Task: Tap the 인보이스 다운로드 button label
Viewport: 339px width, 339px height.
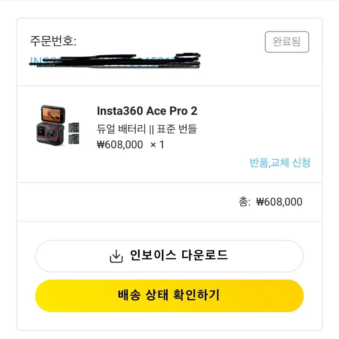Action: tap(179, 255)
